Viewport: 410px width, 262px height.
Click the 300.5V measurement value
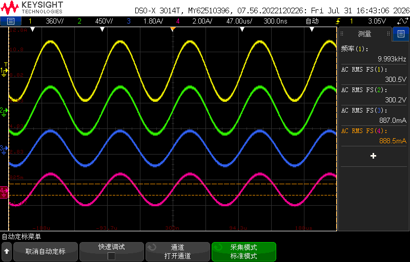396,79
